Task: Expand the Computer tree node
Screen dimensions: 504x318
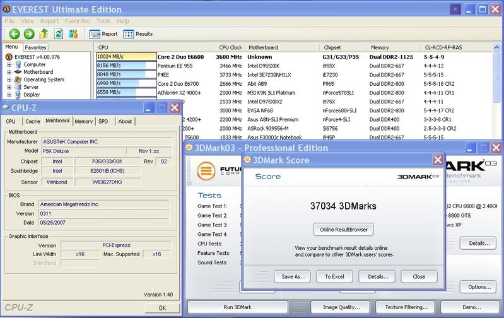Action: coord(9,64)
